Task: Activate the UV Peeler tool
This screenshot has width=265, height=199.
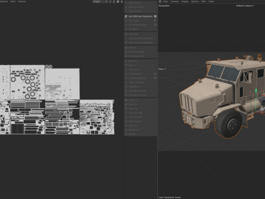Action: point(141,34)
